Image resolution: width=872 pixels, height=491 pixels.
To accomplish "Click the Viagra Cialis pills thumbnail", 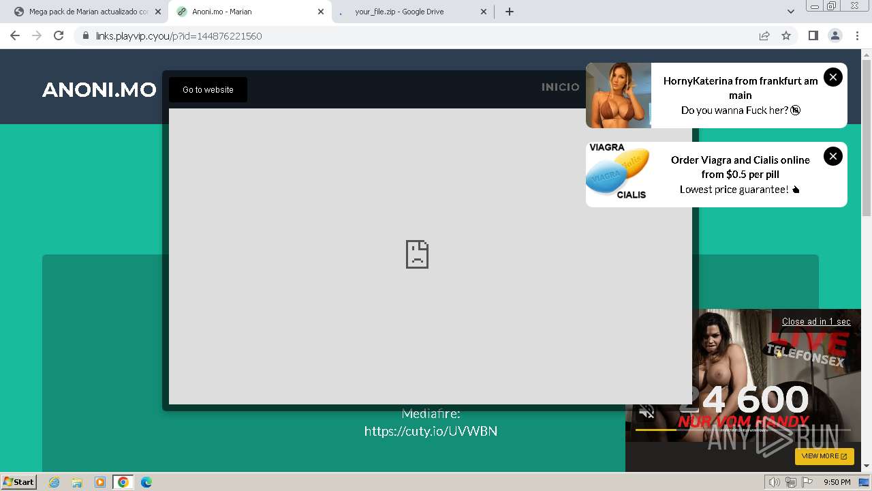I will pyautogui.click(x=619, y=175).
